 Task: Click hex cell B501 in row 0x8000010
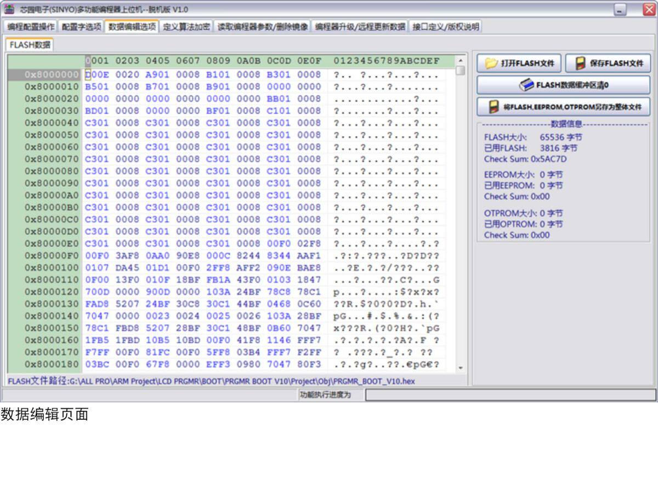click(x=97, y=87)
